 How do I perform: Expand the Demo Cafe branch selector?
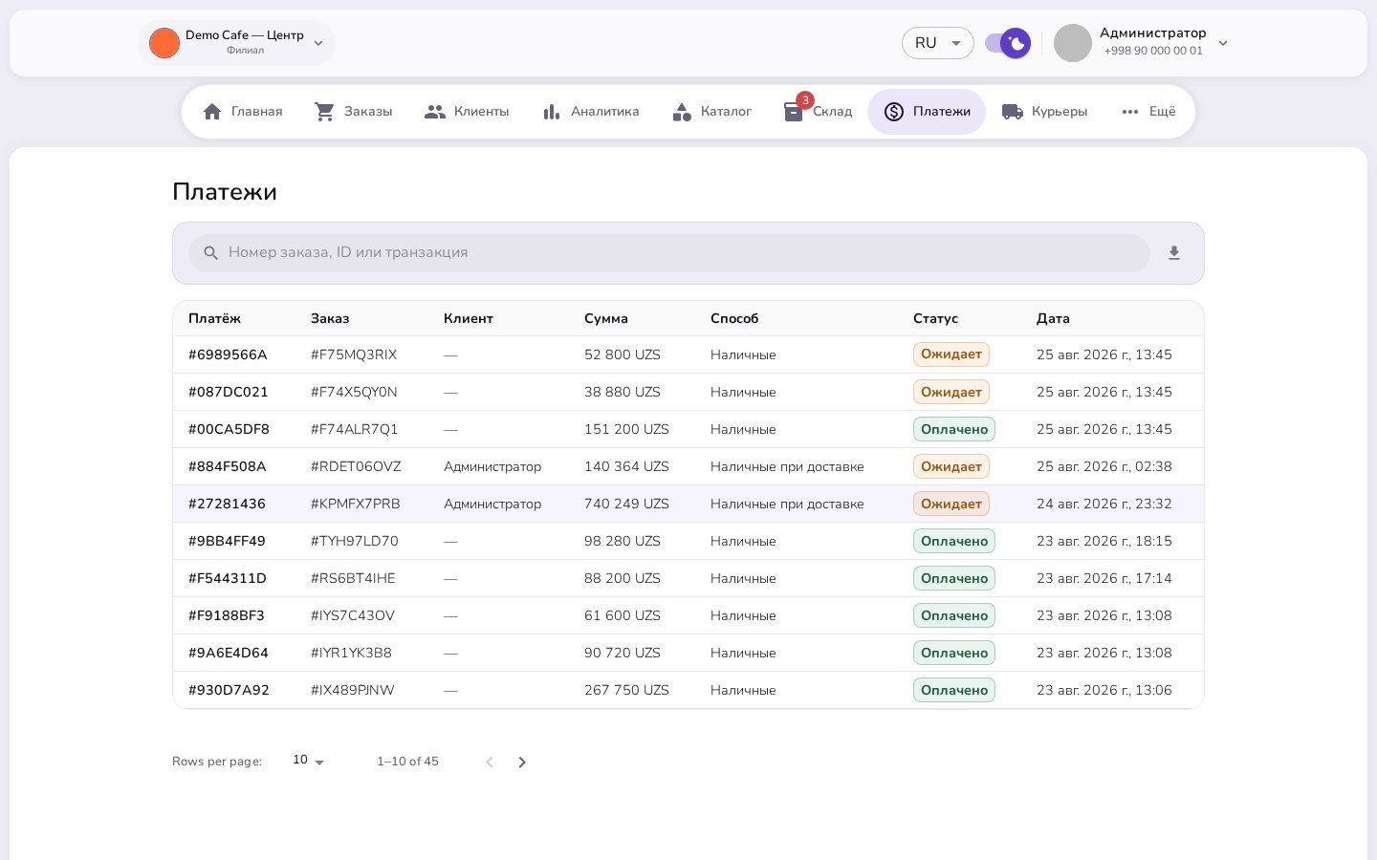point(236,43)
